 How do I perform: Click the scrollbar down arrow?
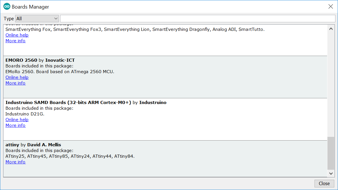(x=331, y=173)
